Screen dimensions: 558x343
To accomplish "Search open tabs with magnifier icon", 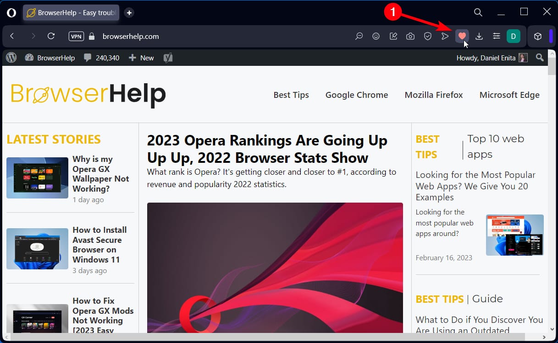I will coord(478,12).
